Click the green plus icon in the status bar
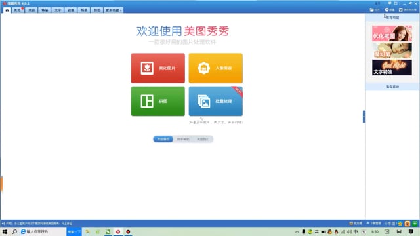This screenshot has height=236, width=420. [415, 224]
